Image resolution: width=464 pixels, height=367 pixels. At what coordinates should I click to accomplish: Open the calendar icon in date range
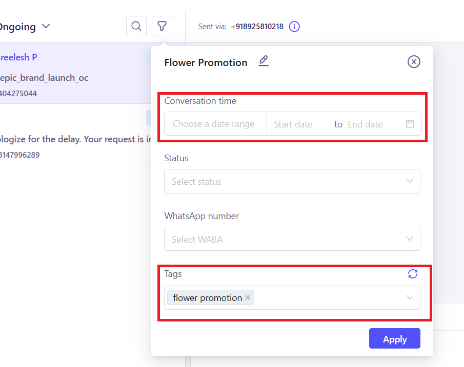tap(410, 124)
